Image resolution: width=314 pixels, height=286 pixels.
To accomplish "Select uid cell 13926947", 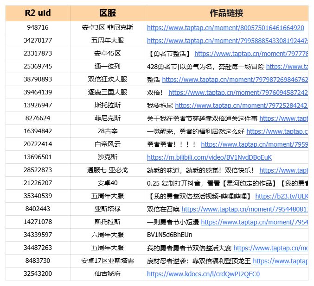I will click(x=38, y=106).
